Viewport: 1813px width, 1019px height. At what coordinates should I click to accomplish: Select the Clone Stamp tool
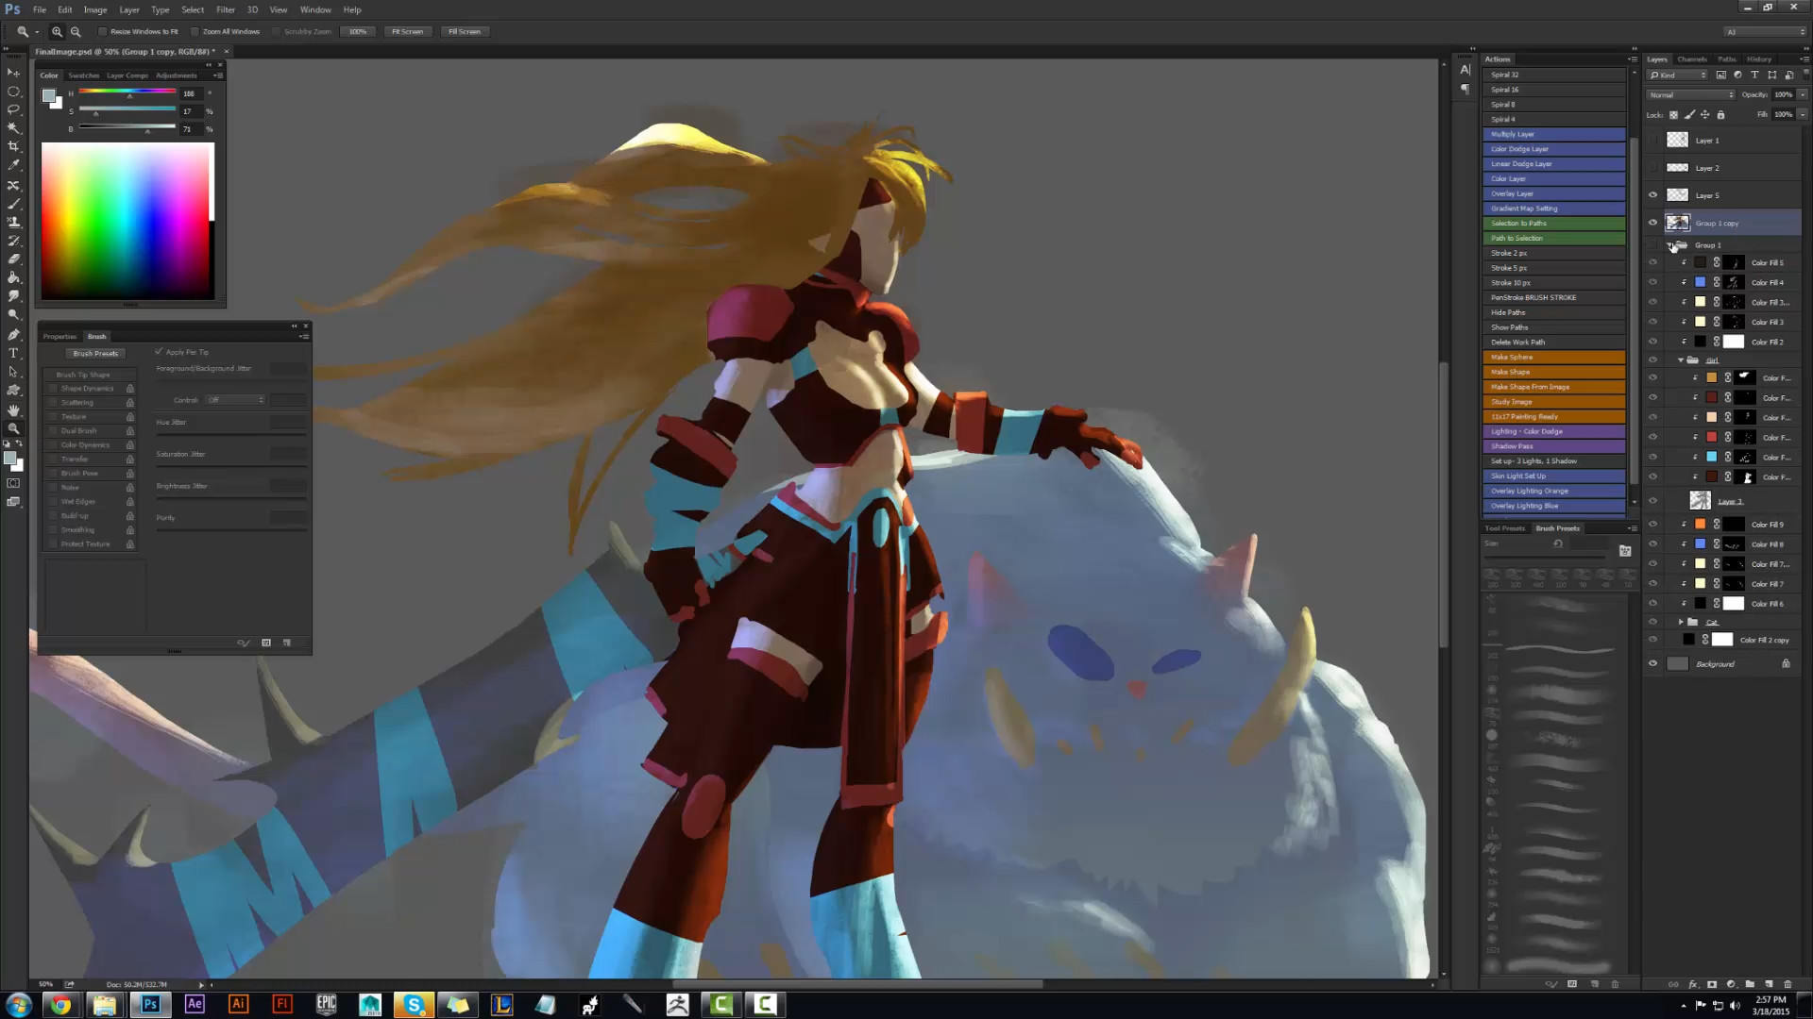pyautogui.click(x=13, y=223)
